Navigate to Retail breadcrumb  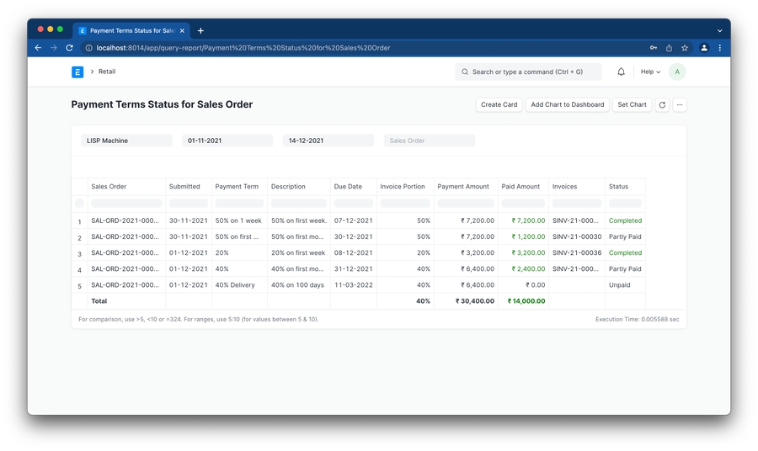coord(107,72)
